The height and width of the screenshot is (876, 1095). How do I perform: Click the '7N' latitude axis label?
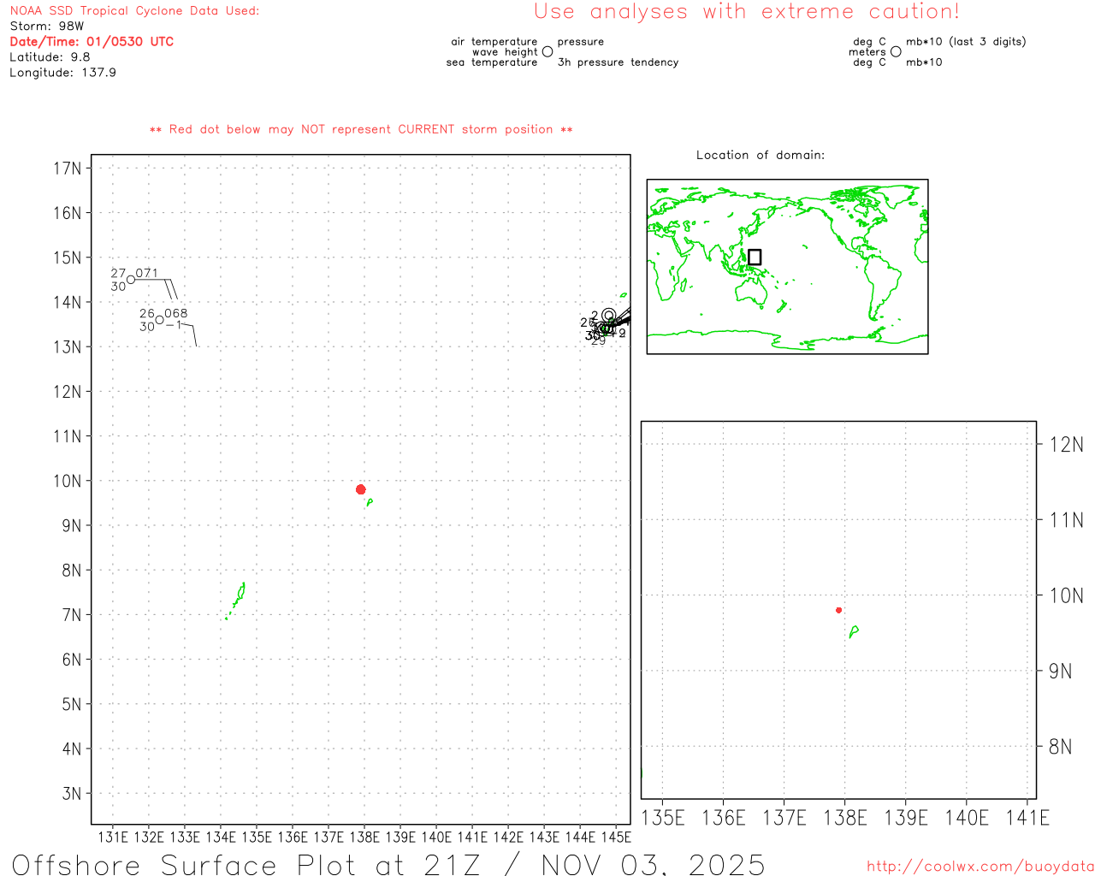pos(72,615)
